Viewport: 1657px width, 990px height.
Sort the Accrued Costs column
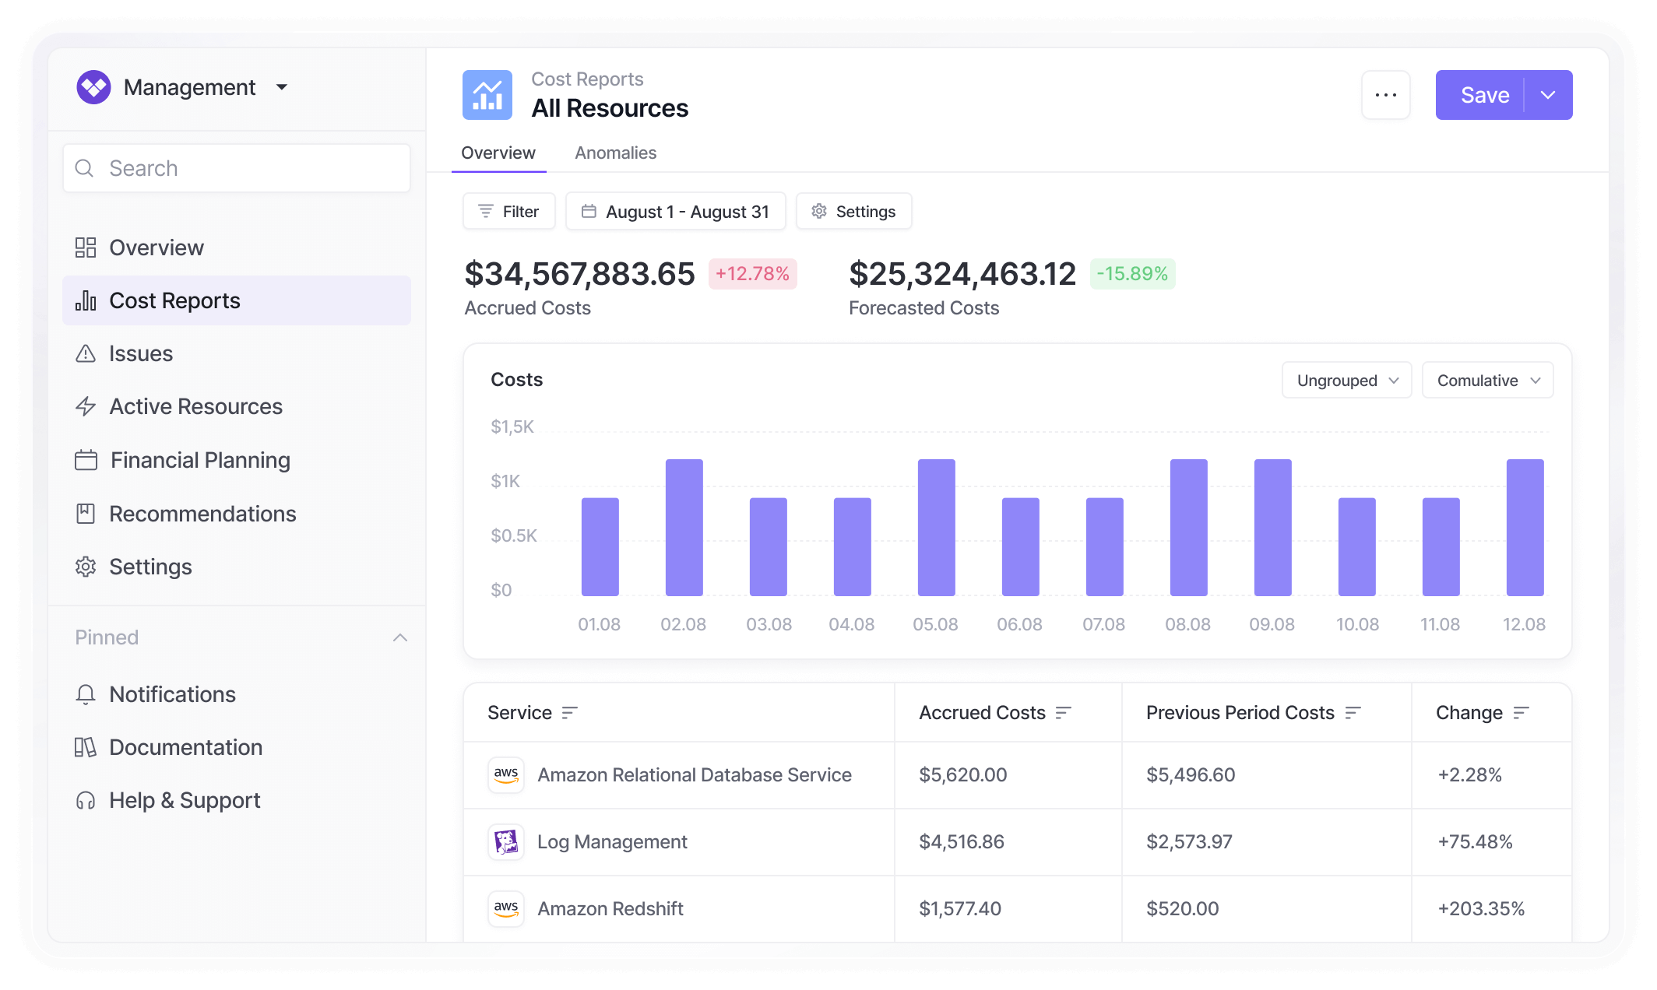coord(1063,713)
